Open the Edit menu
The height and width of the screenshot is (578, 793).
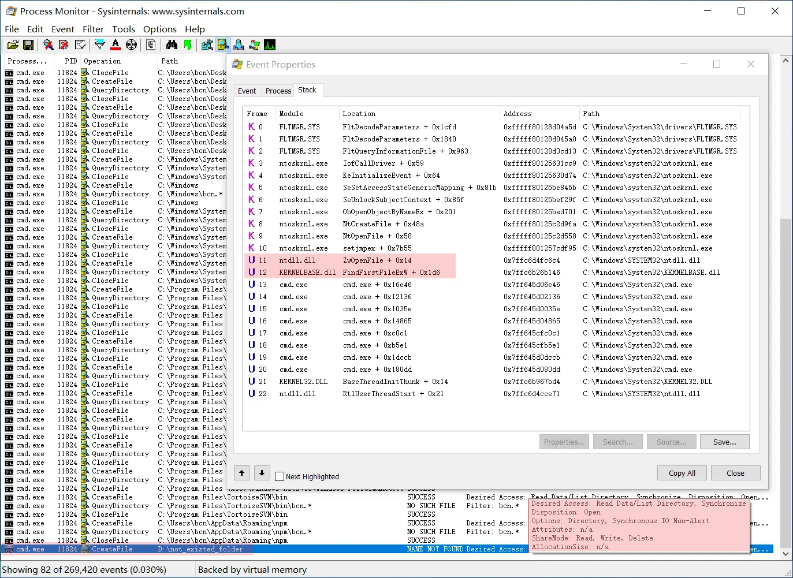coord(35,29)
